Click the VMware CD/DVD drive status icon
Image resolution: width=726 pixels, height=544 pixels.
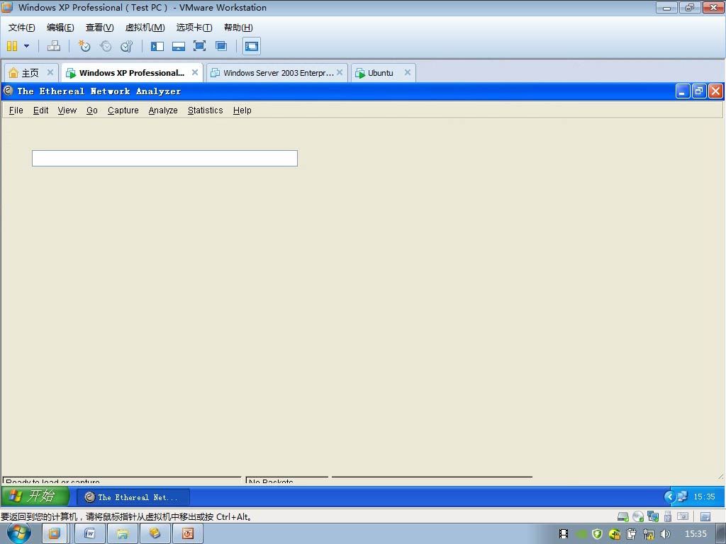pos(638,516)
